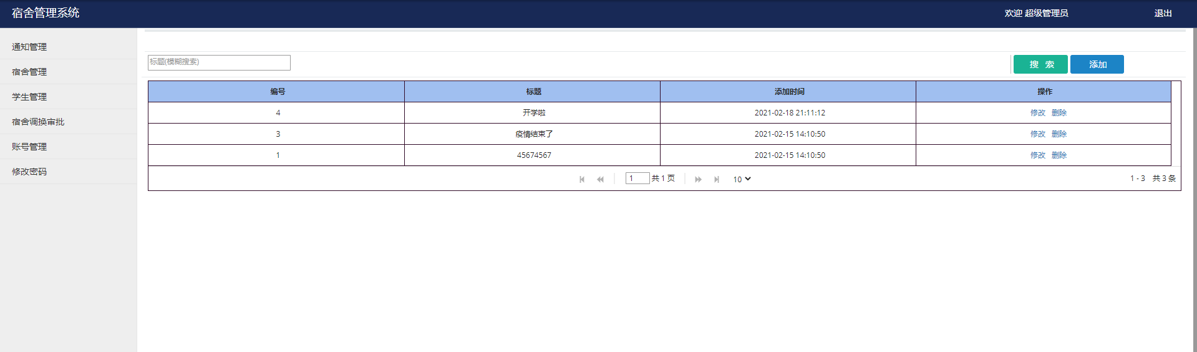Select the 45674567 title cell
The image size is (1197, 352).
pyautogui.click(x=532, y=155)
